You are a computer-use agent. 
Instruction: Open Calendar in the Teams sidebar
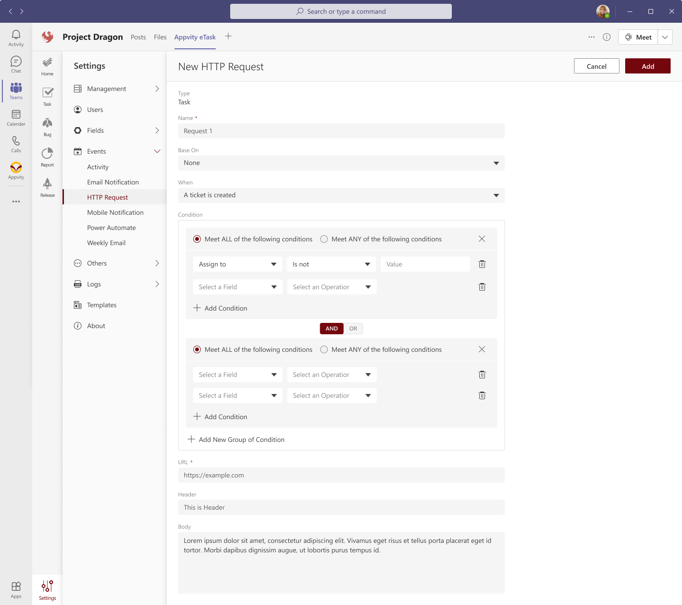click(x=16, y=118)
